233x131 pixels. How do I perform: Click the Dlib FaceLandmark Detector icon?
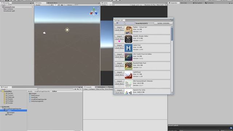pos(129,84)
